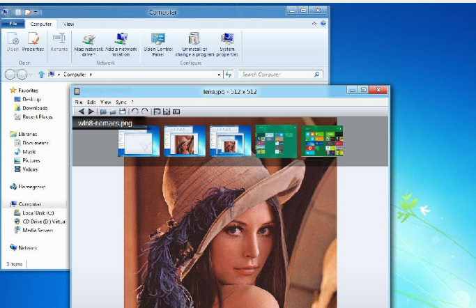Image resolution: width=476 pixels, height=308 pixels.
Task: Click the up arrow in Explorer navigation
Action: (42, 74)
